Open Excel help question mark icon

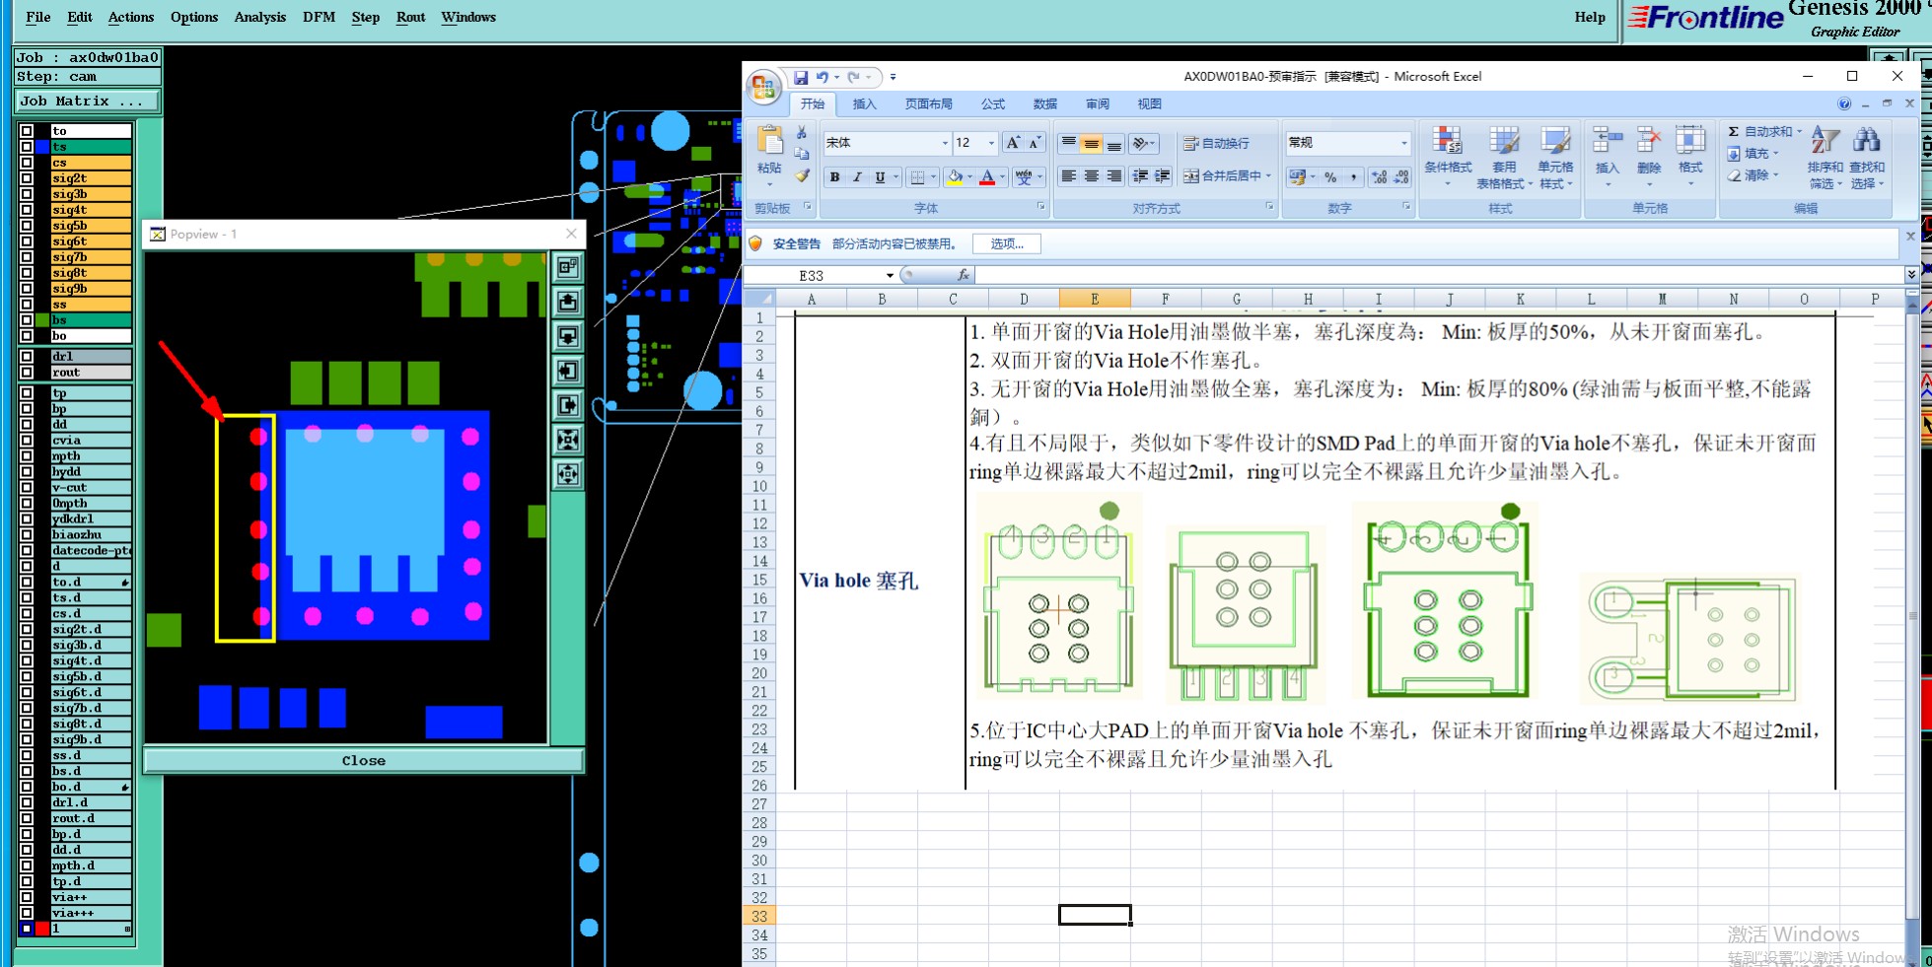pyautogui.click(x=1844, y=104)
